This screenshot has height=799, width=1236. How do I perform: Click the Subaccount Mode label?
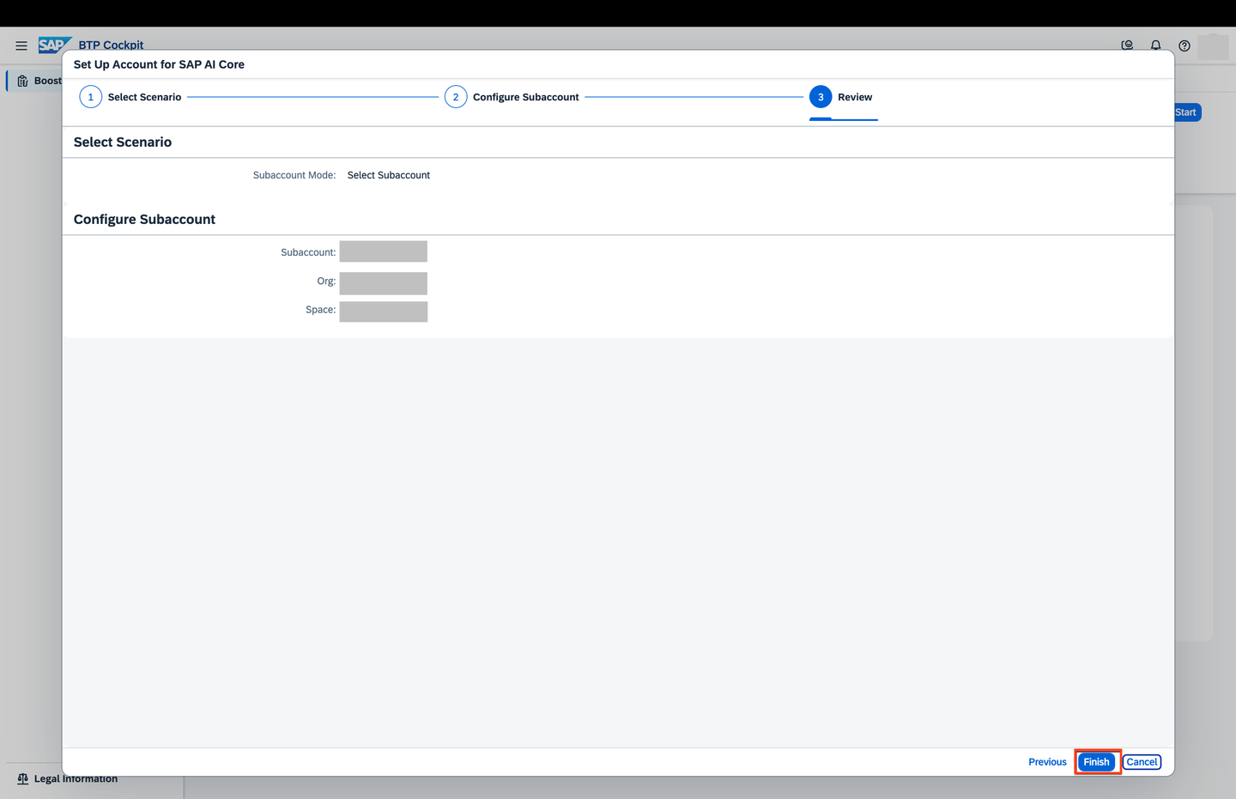click(294, 175)
